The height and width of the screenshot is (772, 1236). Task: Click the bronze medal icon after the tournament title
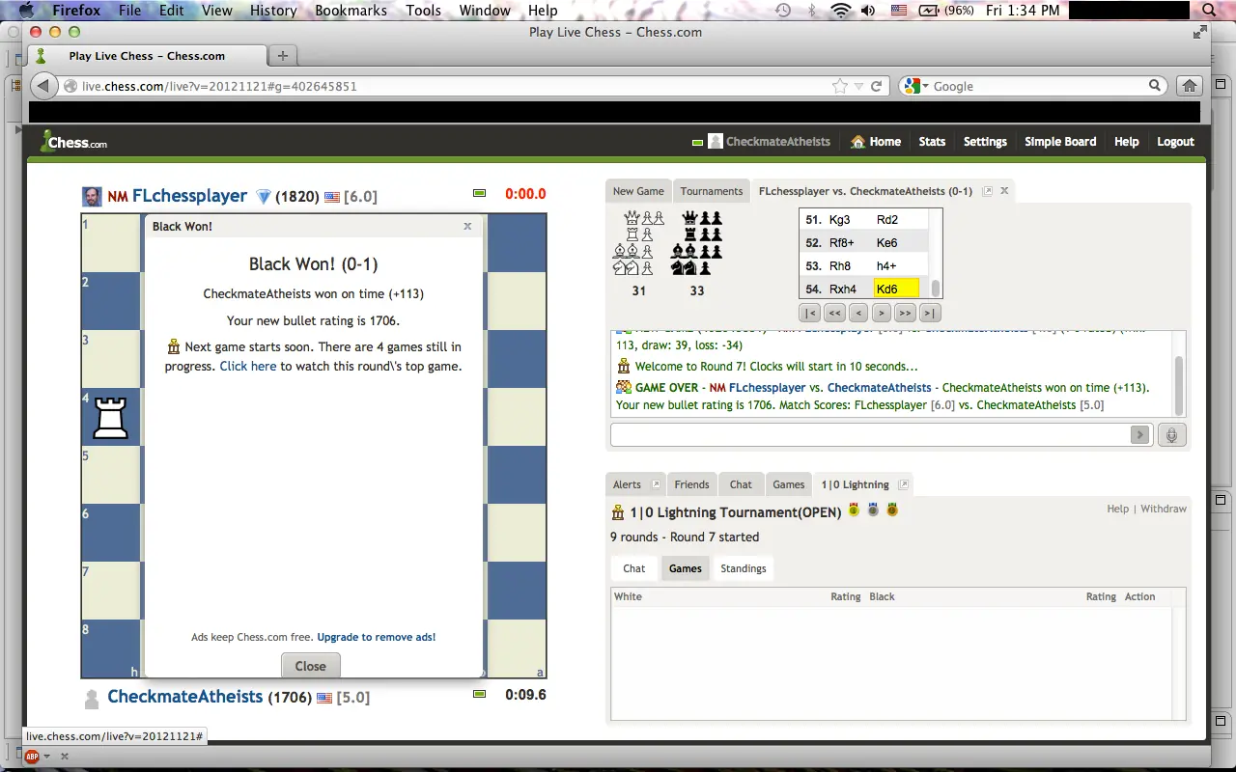coord(892,510)
